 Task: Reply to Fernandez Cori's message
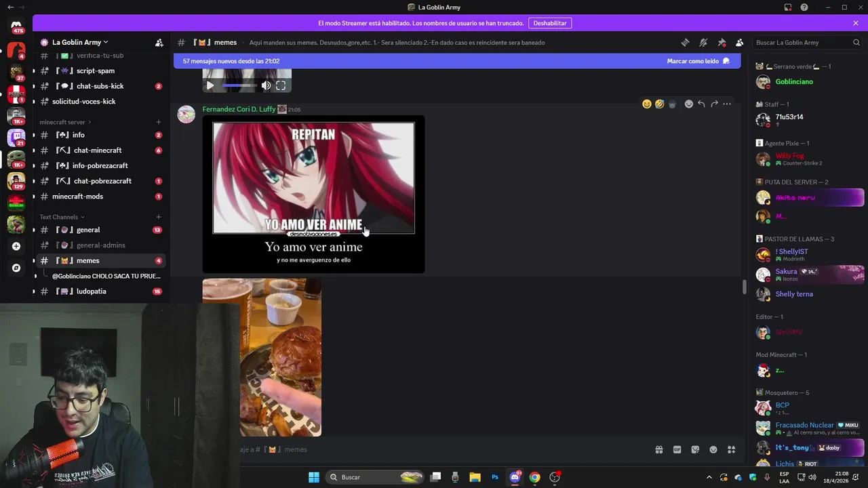coord(701,104)
